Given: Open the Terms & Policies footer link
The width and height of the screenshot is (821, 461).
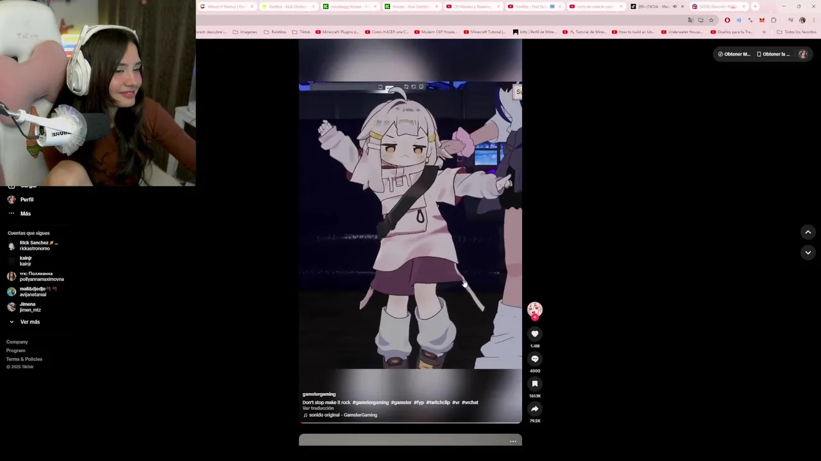Looking at the screenshot, I should pyautogui.click(x=24, y=359).
